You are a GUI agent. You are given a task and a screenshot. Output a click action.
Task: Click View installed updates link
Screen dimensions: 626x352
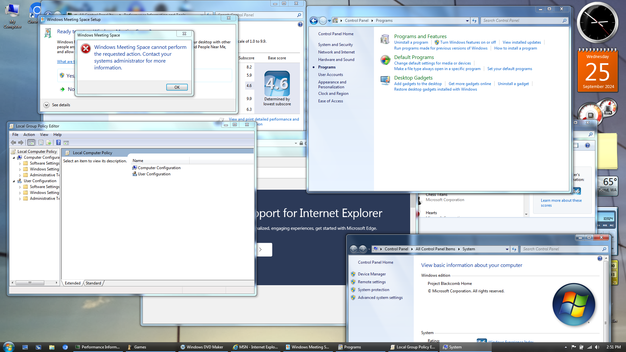pos(522,42)
